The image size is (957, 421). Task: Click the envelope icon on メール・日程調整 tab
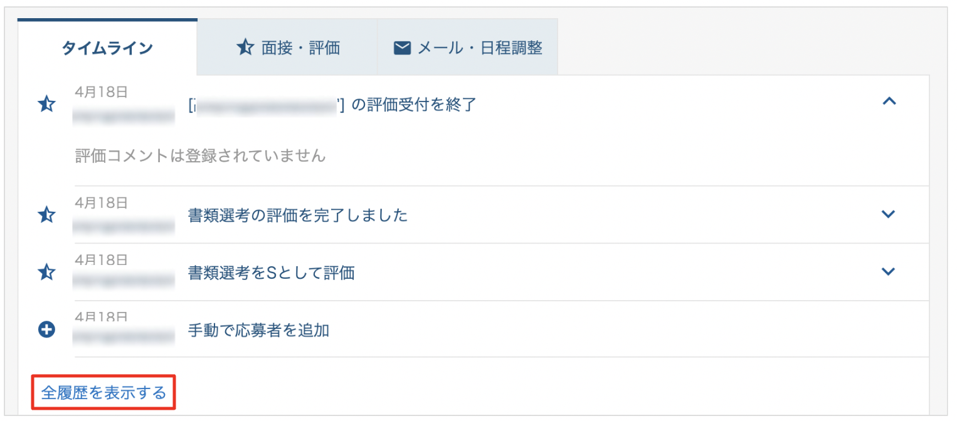click(402, 48)
